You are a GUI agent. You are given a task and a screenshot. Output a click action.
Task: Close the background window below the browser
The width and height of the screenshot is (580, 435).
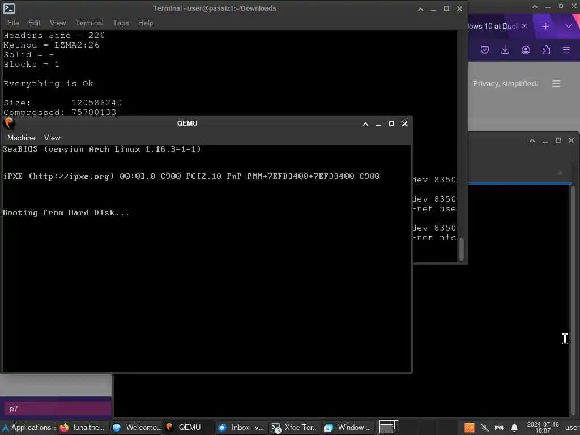[x=571, y=140]
